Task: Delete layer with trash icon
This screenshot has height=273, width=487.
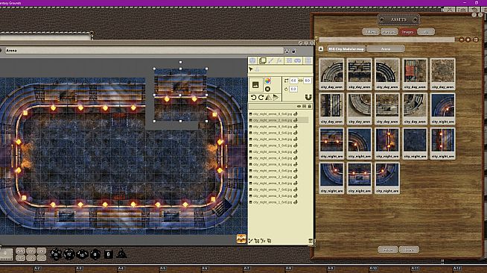Action: pyautogui.click(x=311, y=241)
